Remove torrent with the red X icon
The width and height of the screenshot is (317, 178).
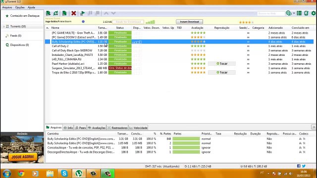pos(74,13)
